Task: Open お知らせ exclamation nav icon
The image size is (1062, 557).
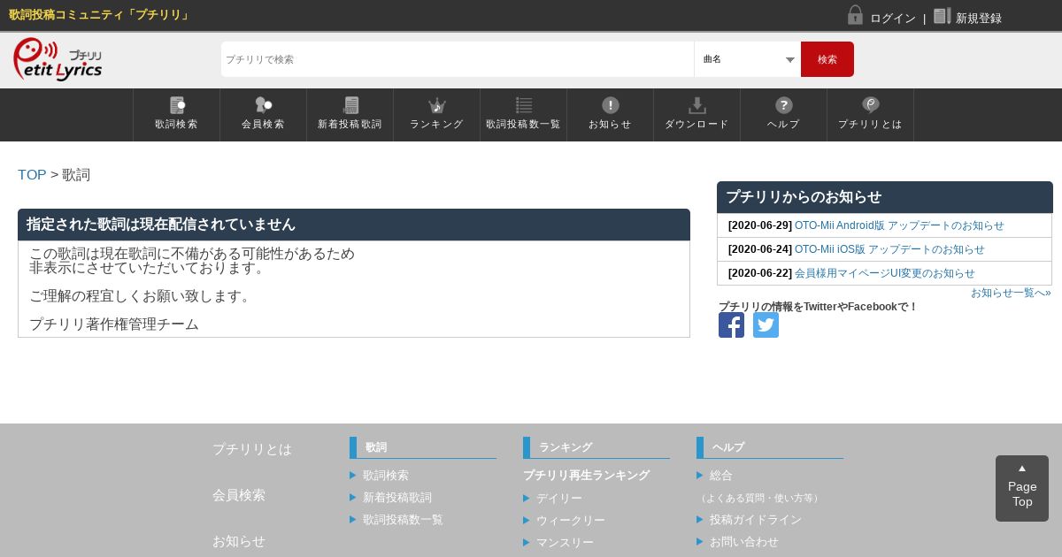Action: [x=611, y=105]
